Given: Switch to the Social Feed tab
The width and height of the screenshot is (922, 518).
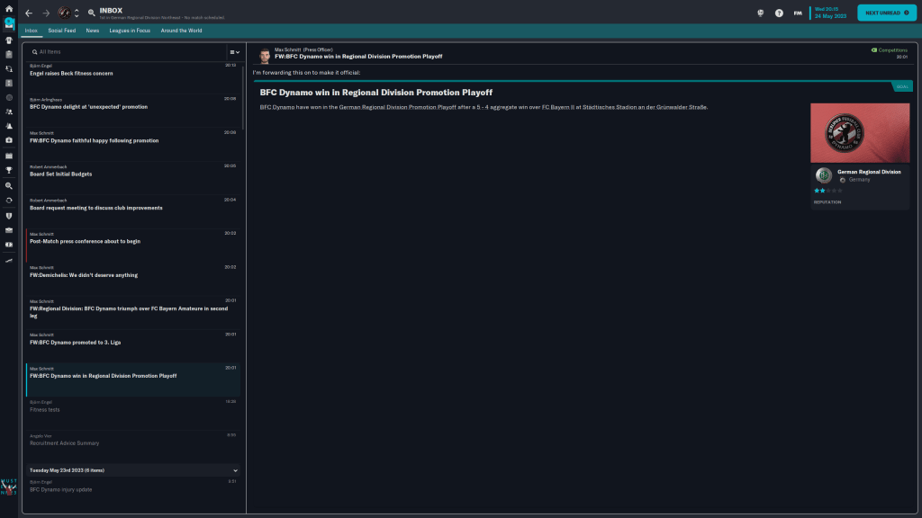Looking at the screenshot, I should tap(62, 31).
